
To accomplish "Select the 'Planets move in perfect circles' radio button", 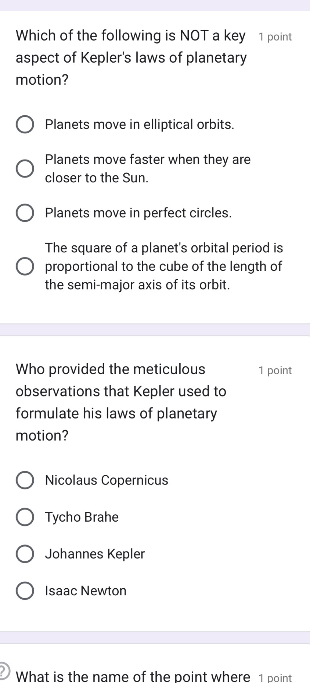I will (x=25, y=213).
